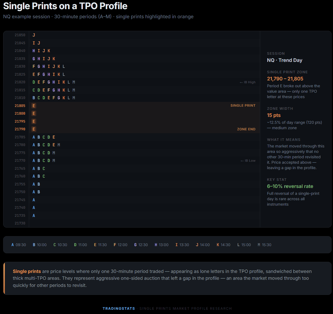Toggle period E 11:30 in the legend
The height and width of the screenshot is (314, 333).
[100, 245]
